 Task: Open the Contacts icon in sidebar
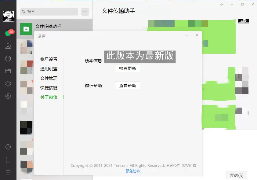coord(8,46)
